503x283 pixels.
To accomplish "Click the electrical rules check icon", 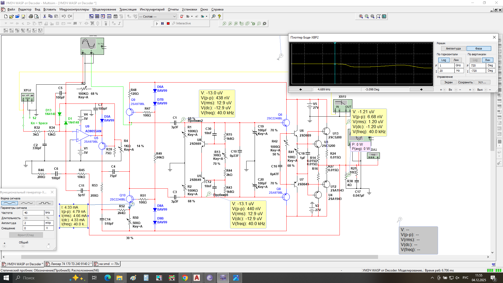I will click(182, 16).
